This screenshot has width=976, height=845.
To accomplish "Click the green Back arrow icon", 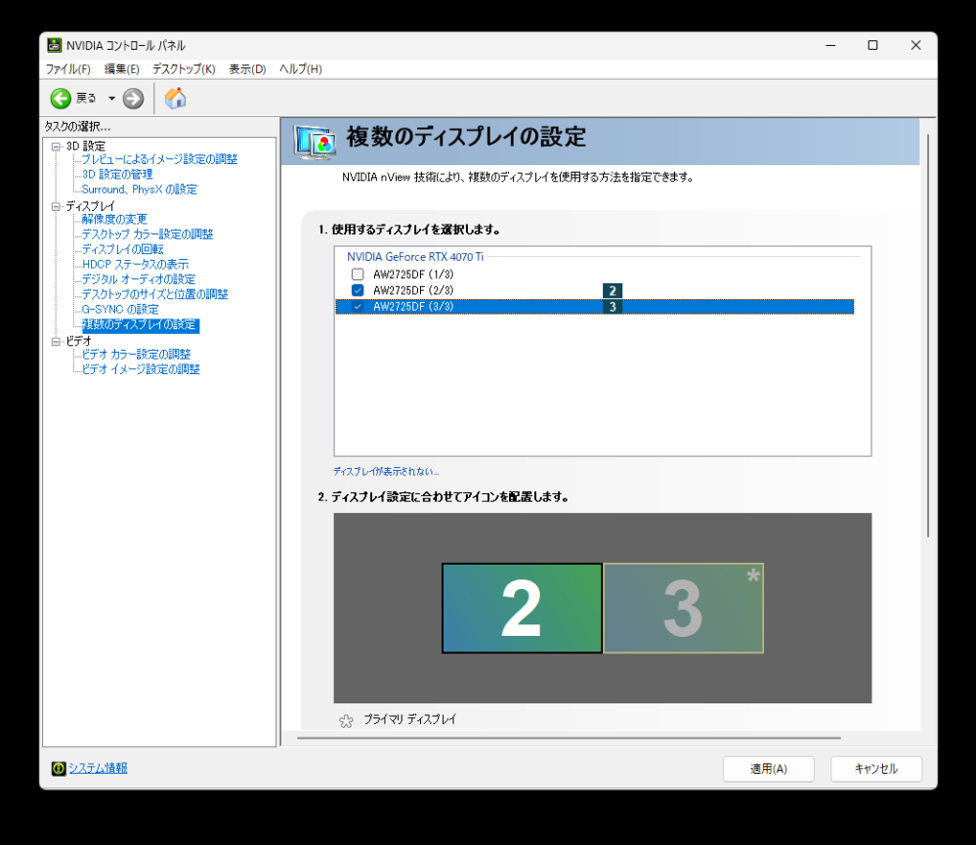I will [x=61, y=99].
